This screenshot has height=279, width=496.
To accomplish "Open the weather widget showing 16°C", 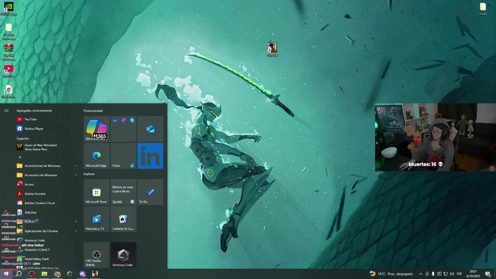I will click(x=391, y=274).
